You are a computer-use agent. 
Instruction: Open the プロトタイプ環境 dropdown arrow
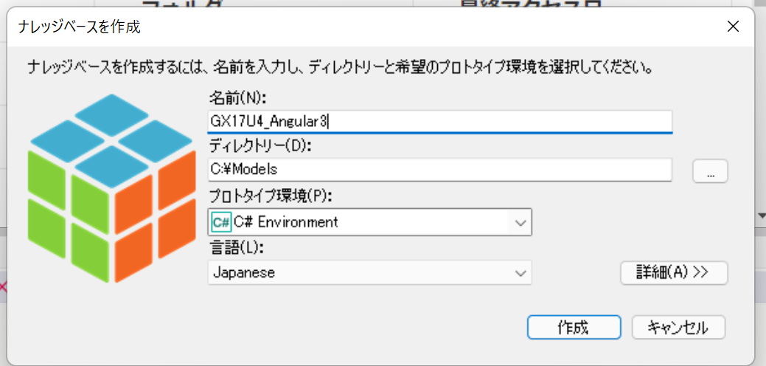pos(520,223)
